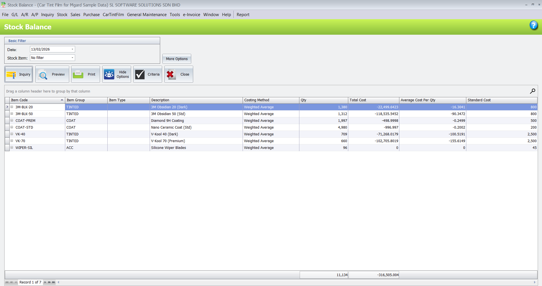542x286 pixels.
Task: Expand the VK-40 row details
Action: pos(12,134)
